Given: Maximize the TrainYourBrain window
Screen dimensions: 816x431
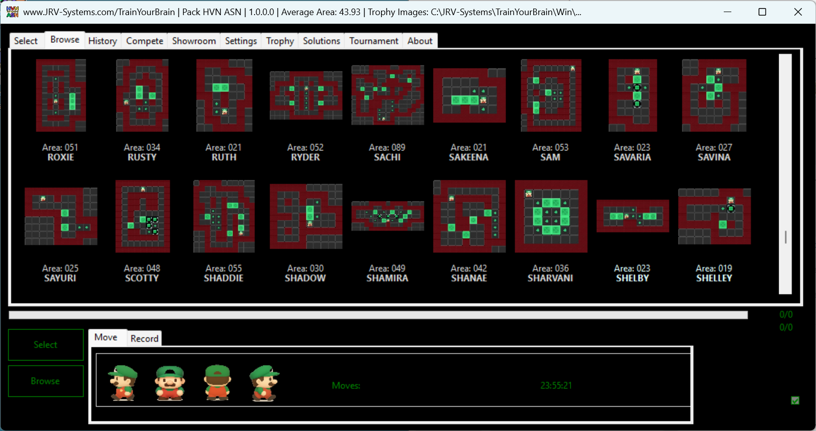Looking at the screenshot, I should point(762,12).
